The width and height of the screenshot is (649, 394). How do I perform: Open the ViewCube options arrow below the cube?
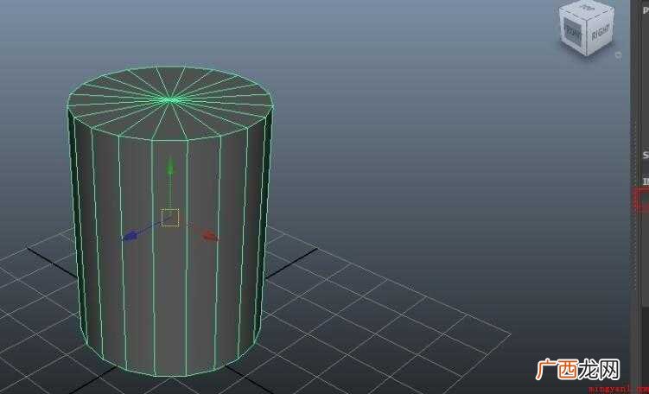(619, 54)
